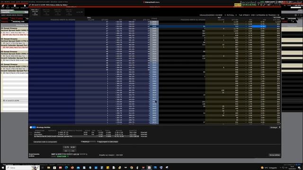This screenshot has width=303, height=170.
Task: Click the Invia ordine button
Action: click(x=275, y=155)
